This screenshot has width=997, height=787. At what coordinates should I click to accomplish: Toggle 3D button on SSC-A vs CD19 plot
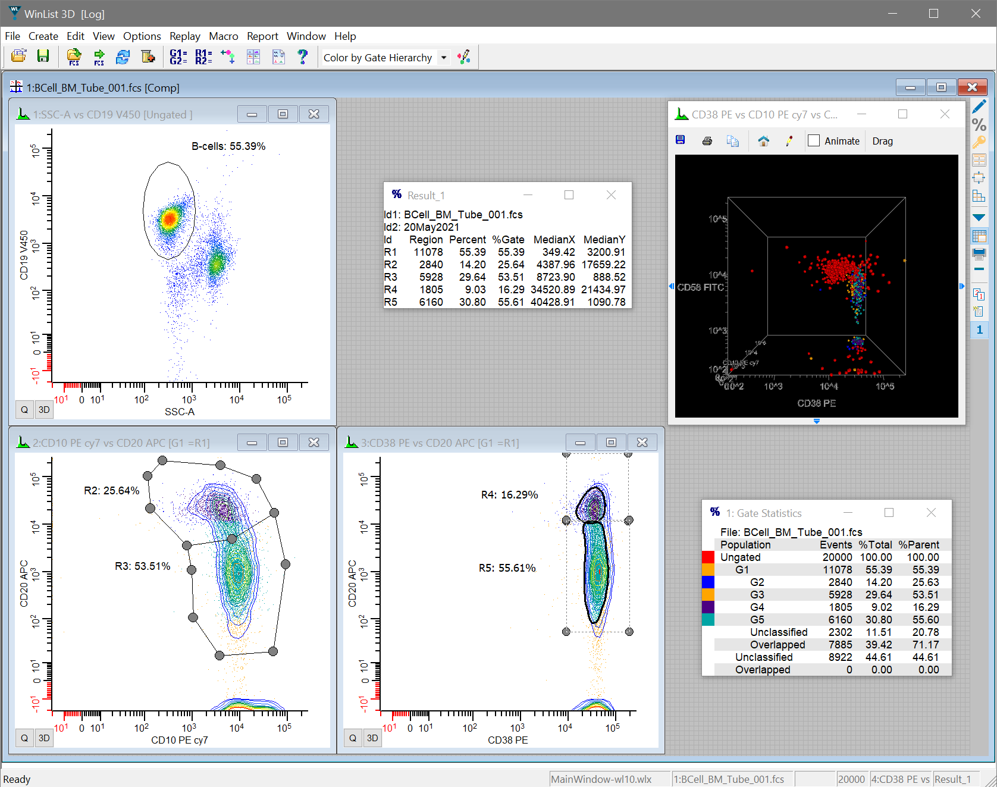coord(44,409)
